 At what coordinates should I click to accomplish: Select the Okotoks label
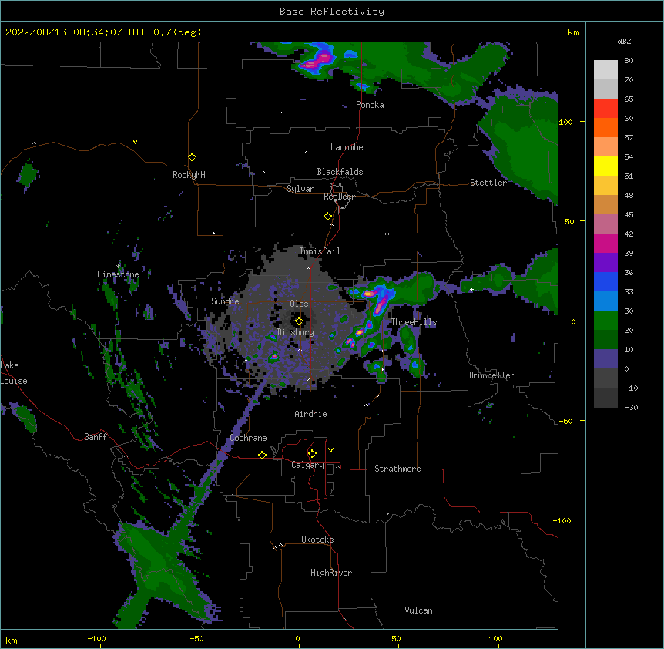click(317, 540)
